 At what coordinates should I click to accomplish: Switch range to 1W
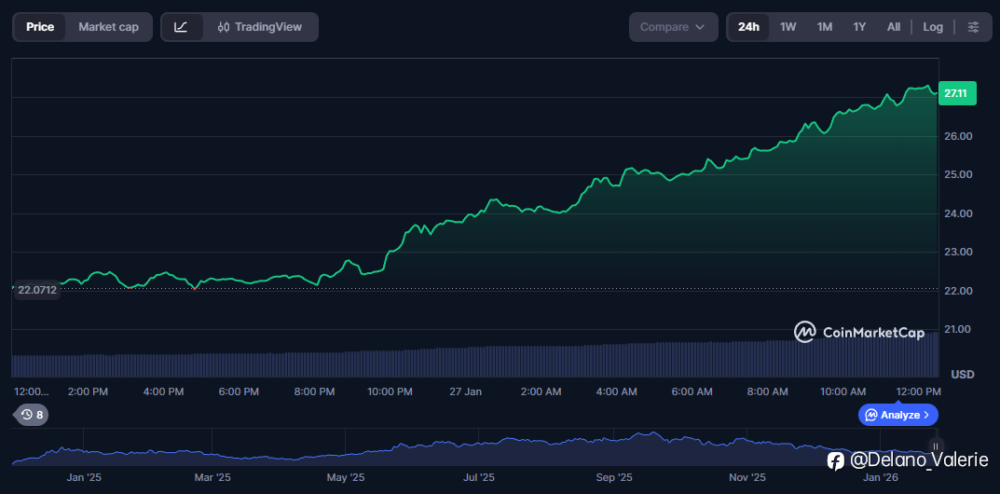(788, 27)
